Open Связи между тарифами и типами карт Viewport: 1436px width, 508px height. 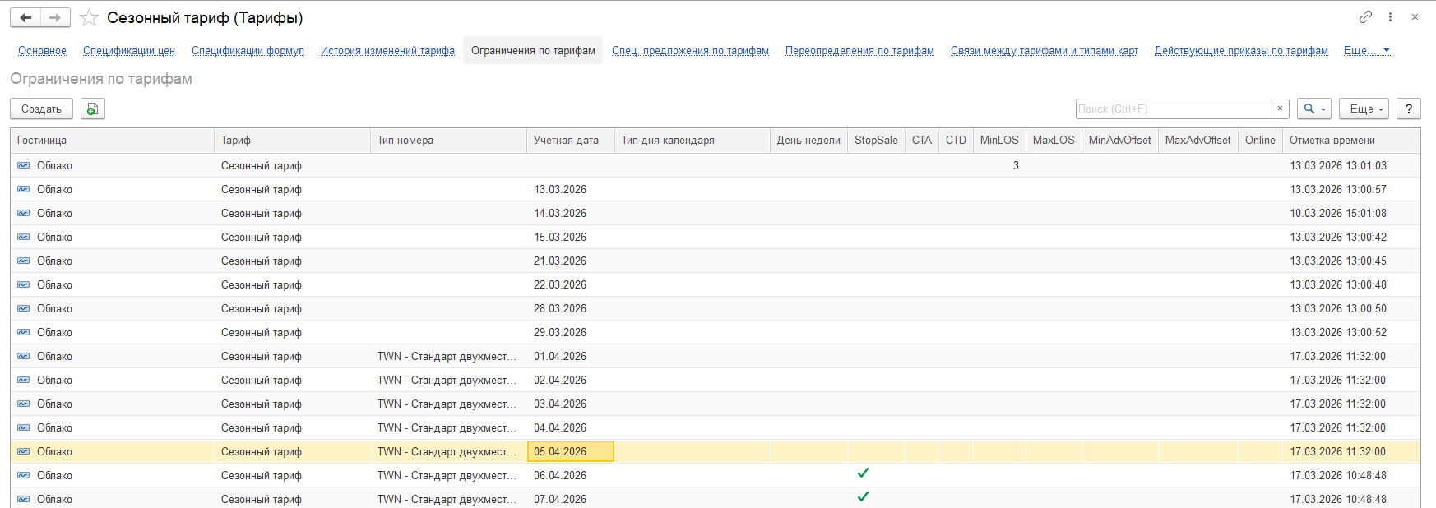click(x=1045, y=50)
